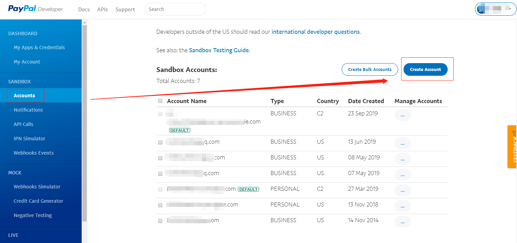Click the Total Accounts: 7 text

(178, 81)
